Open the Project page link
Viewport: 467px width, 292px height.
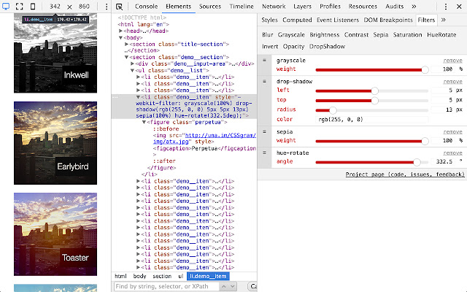pos(405,174)
